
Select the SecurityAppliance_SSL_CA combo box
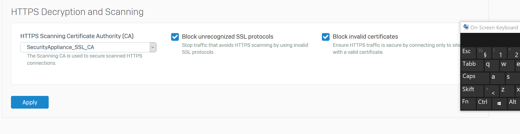tap(88, 47)
